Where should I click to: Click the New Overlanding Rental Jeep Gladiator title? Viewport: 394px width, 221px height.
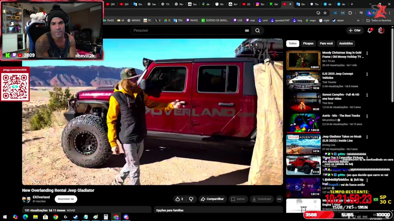tap(58, 190)
